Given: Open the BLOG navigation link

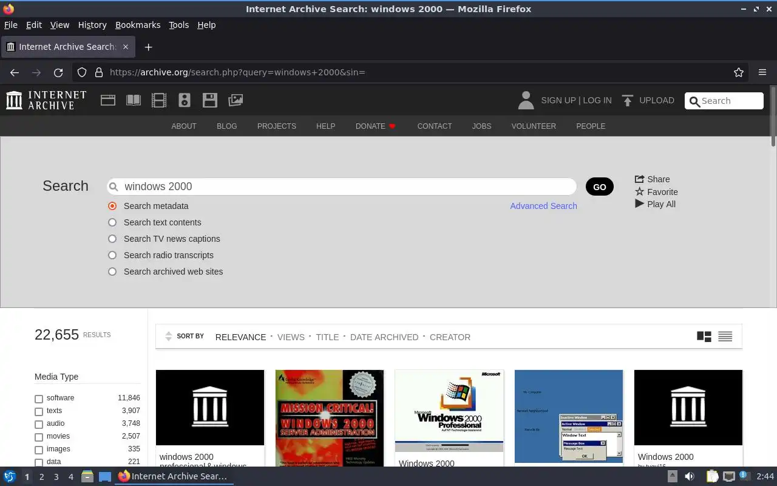Looking at the screenshot, I should (x=227, y=126).
